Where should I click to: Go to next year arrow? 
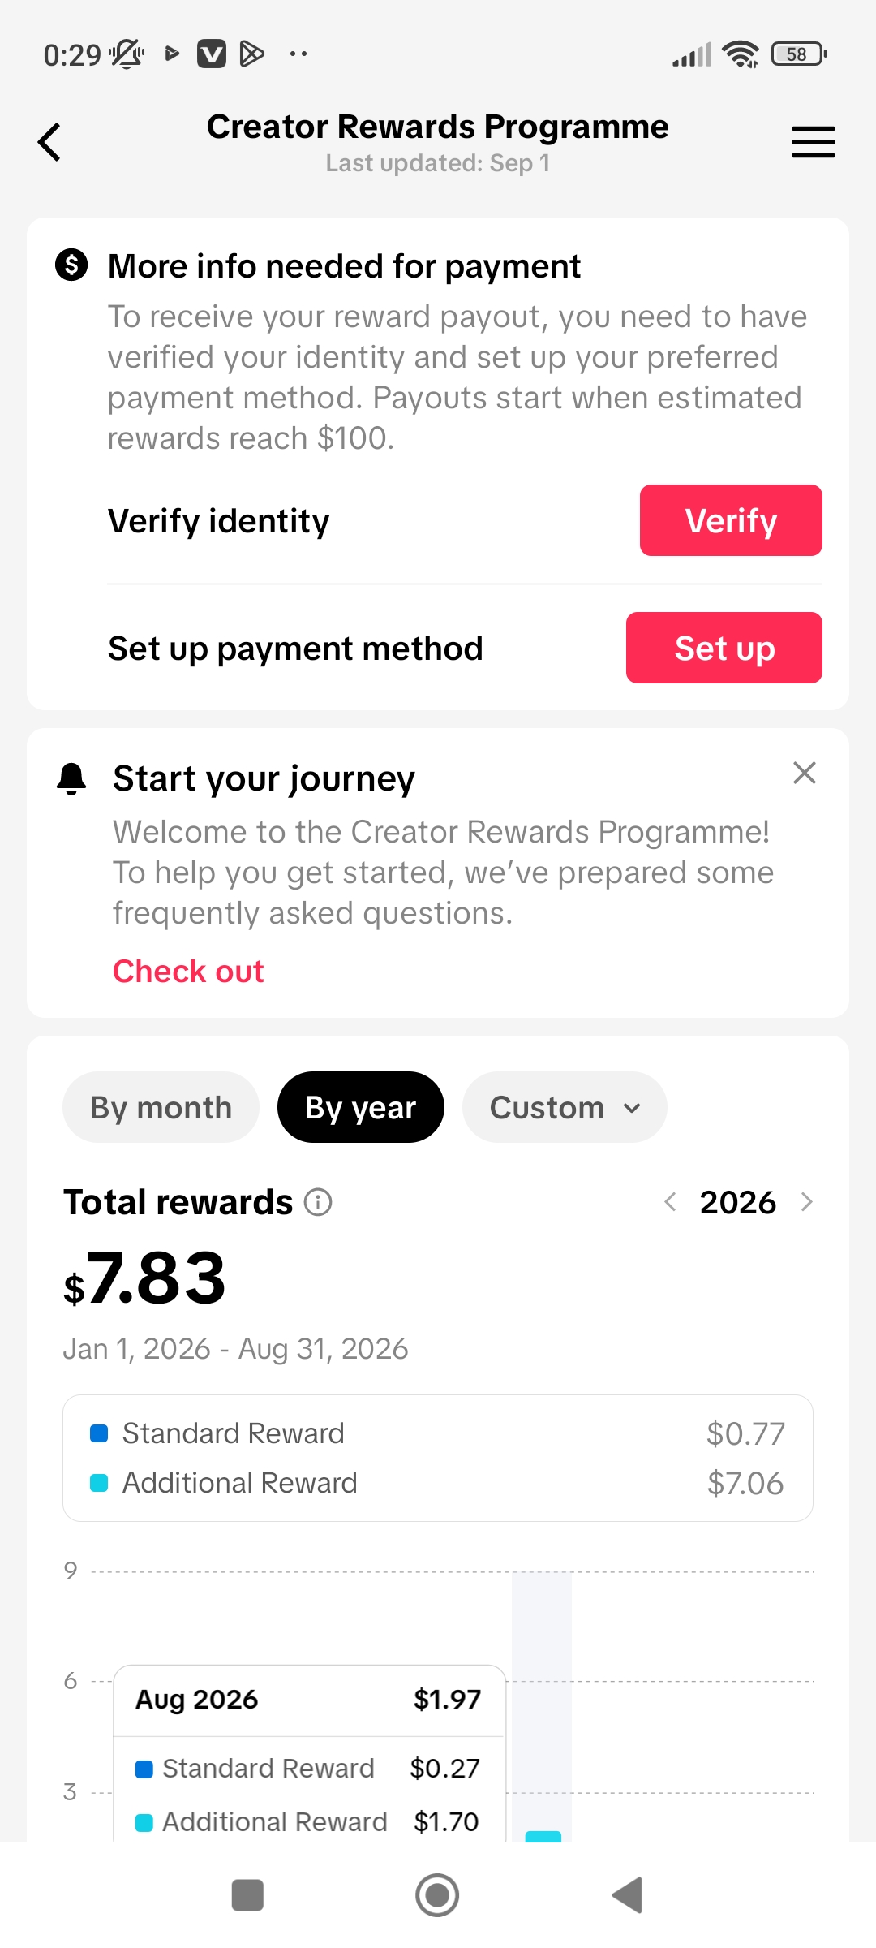[806, 1202]
